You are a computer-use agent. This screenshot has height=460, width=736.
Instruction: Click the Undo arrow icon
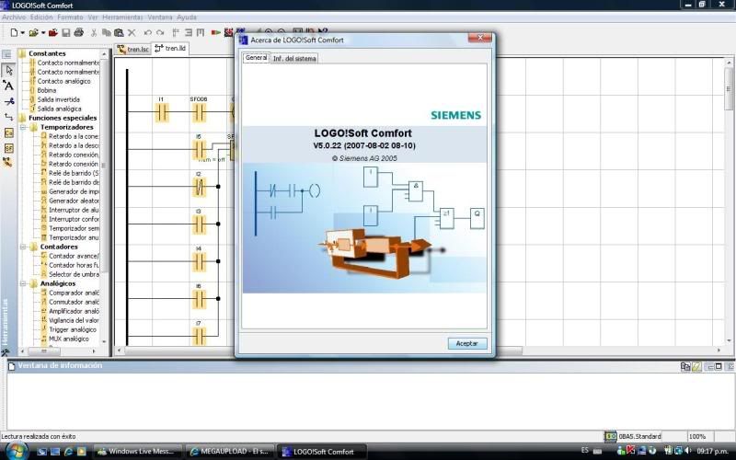click(148, 32)
